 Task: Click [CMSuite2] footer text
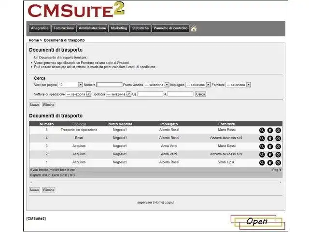(x=36, y=218)
